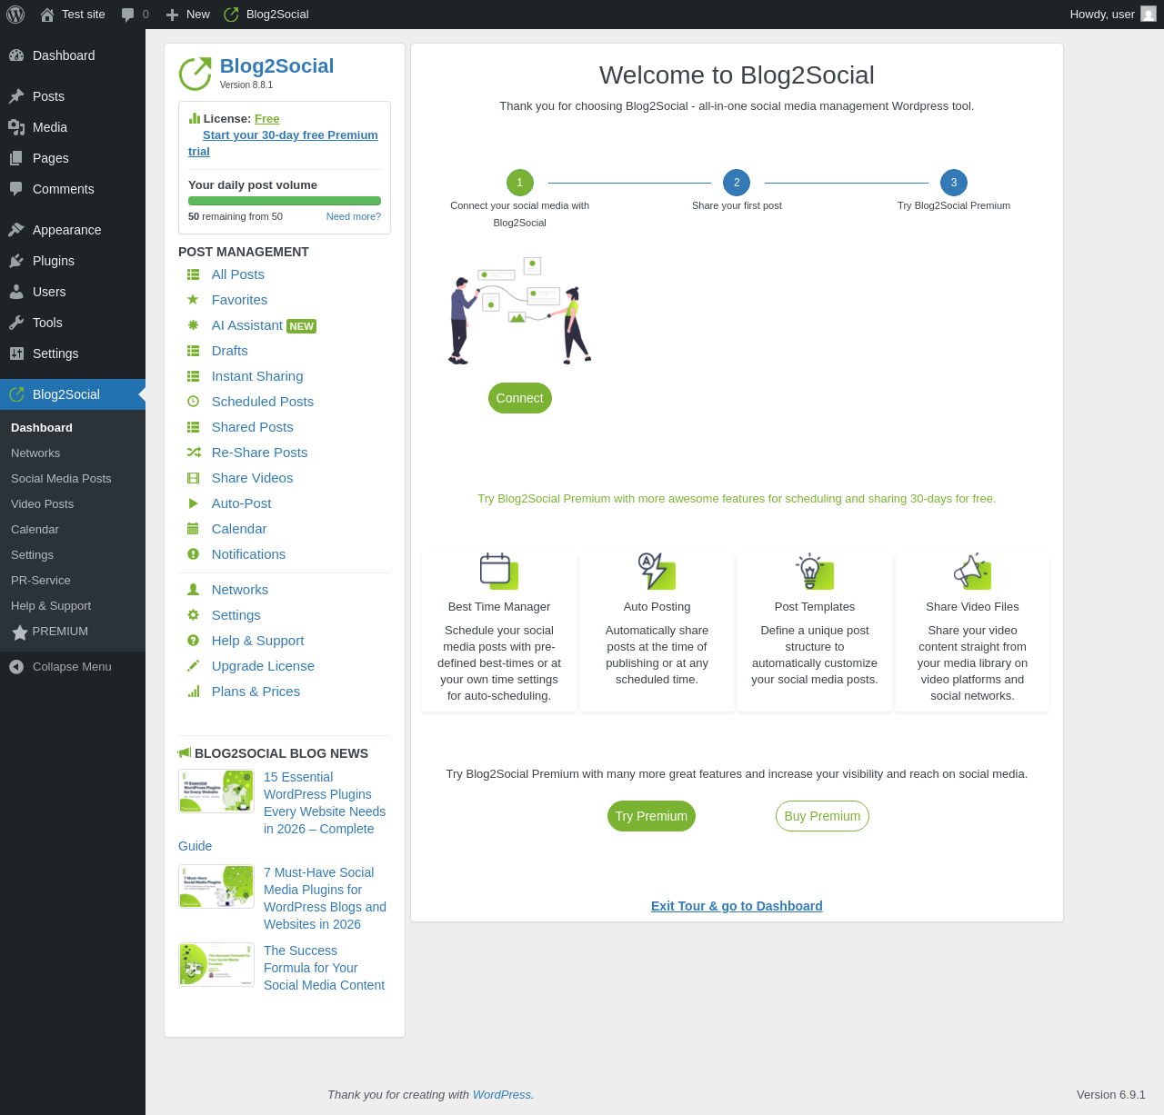1164x1115 pixels.
Task: Open Comments in the WordPress sidebar
Action: [x=73, y=189]
